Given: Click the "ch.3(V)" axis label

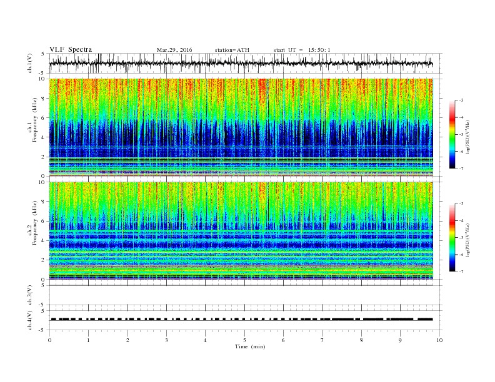Looking at the screenshot, I should [x=30, y=295].
